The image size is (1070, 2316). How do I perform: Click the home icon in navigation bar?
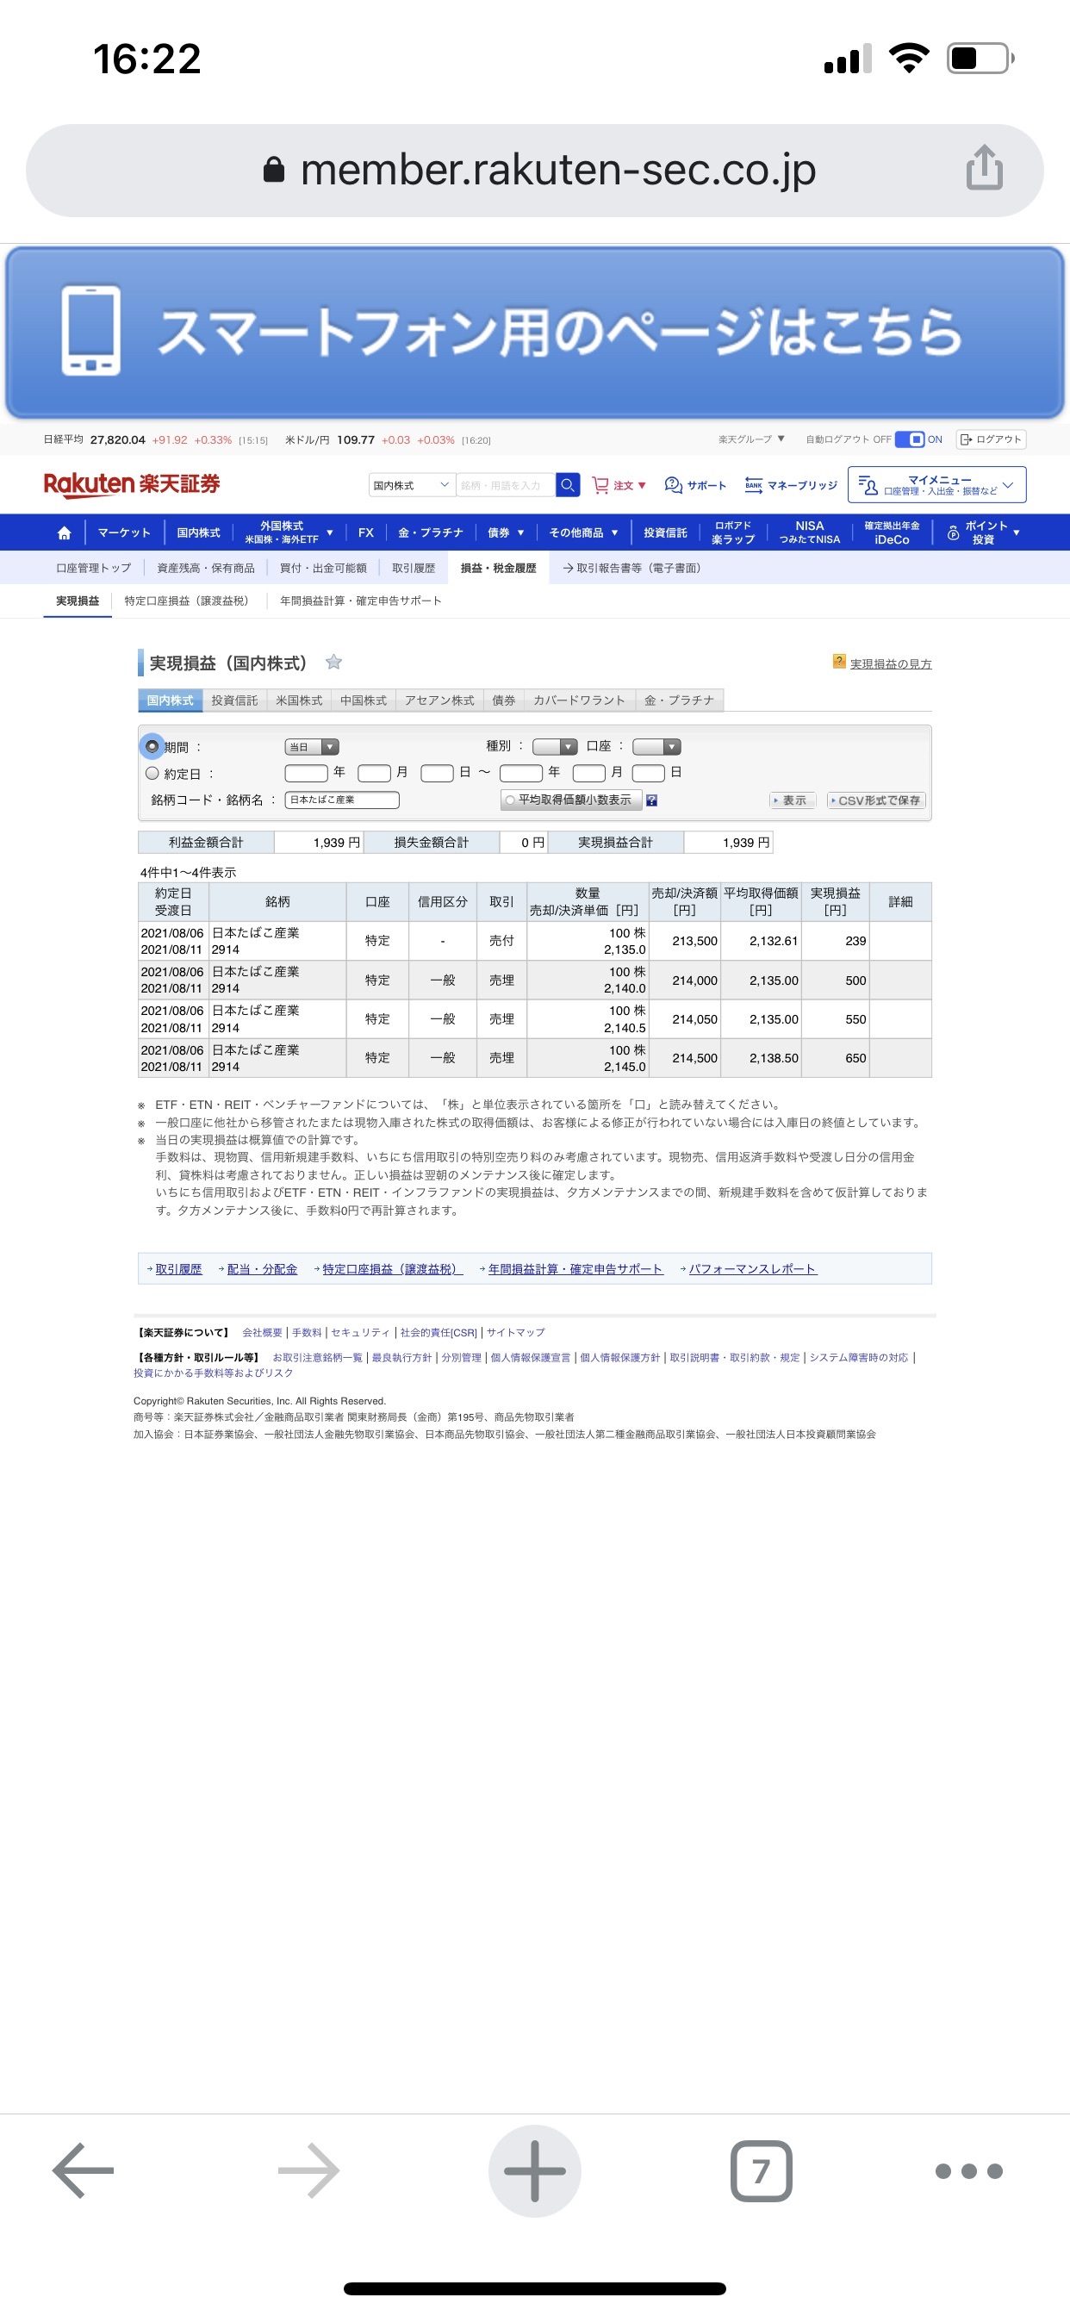[x=64, y=533]
